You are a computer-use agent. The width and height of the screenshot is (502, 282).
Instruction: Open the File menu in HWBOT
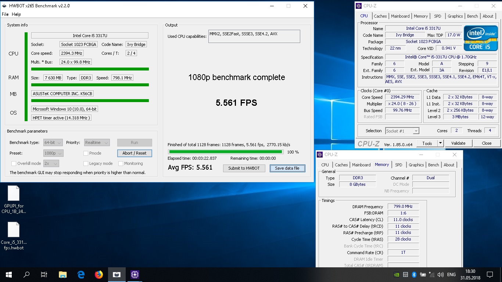5,14
